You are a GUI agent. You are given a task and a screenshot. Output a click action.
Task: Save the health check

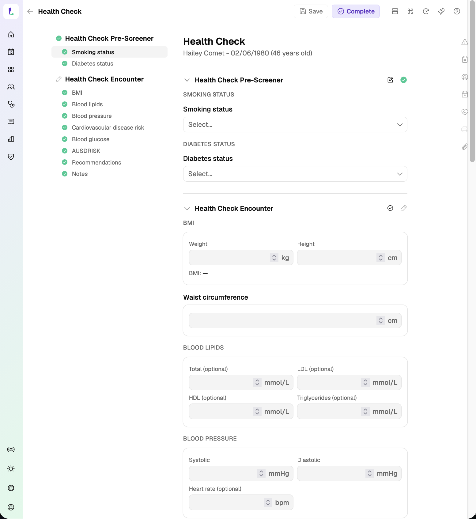tap(311, 11)
